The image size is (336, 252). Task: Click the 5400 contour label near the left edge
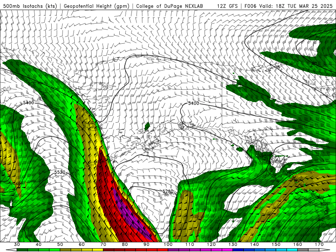tap(29, 102)
